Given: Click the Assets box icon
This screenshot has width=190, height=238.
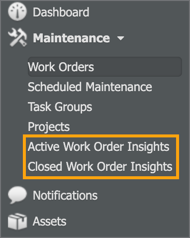Looking at the screenshot, I should 17,221.
